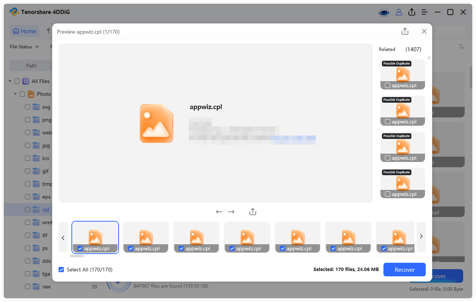The height and width of the screenshot is (302, 476).
Task: Click the svg folder icon
Action: click(x=36, y=107)
